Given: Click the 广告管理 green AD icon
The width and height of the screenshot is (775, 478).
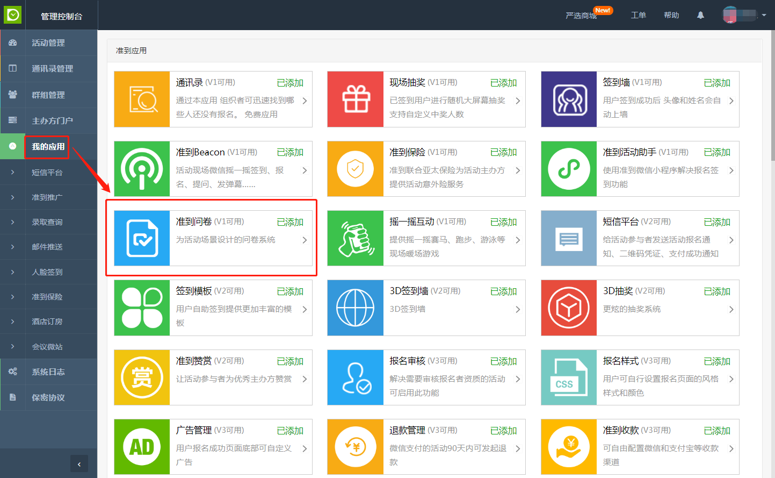Looking at the screenshot, I should (142, 447).
